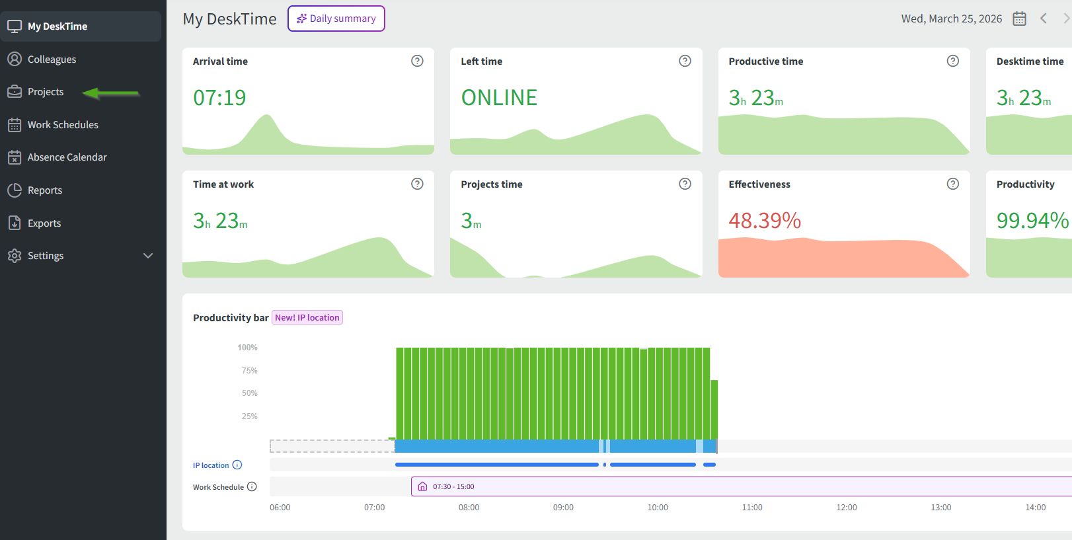This screenshot has width=1072, height=540.
Task: Click IP location info icon
Action: 237,465
